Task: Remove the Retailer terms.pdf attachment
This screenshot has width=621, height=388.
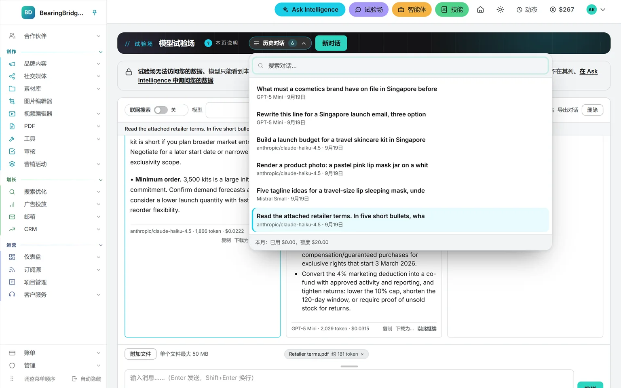Action: click(x=362, y=354)
